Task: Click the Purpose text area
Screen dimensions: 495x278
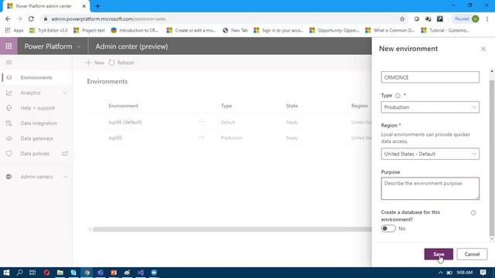Action: click(x=430, y=188)
